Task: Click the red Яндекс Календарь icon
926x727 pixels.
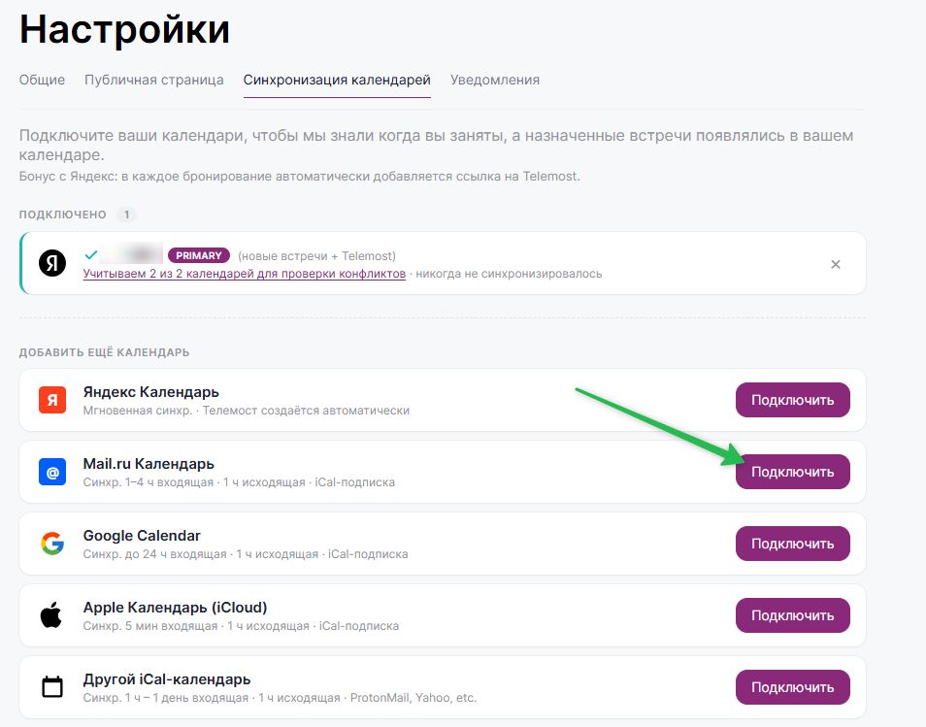Action: tap(52, 400)
